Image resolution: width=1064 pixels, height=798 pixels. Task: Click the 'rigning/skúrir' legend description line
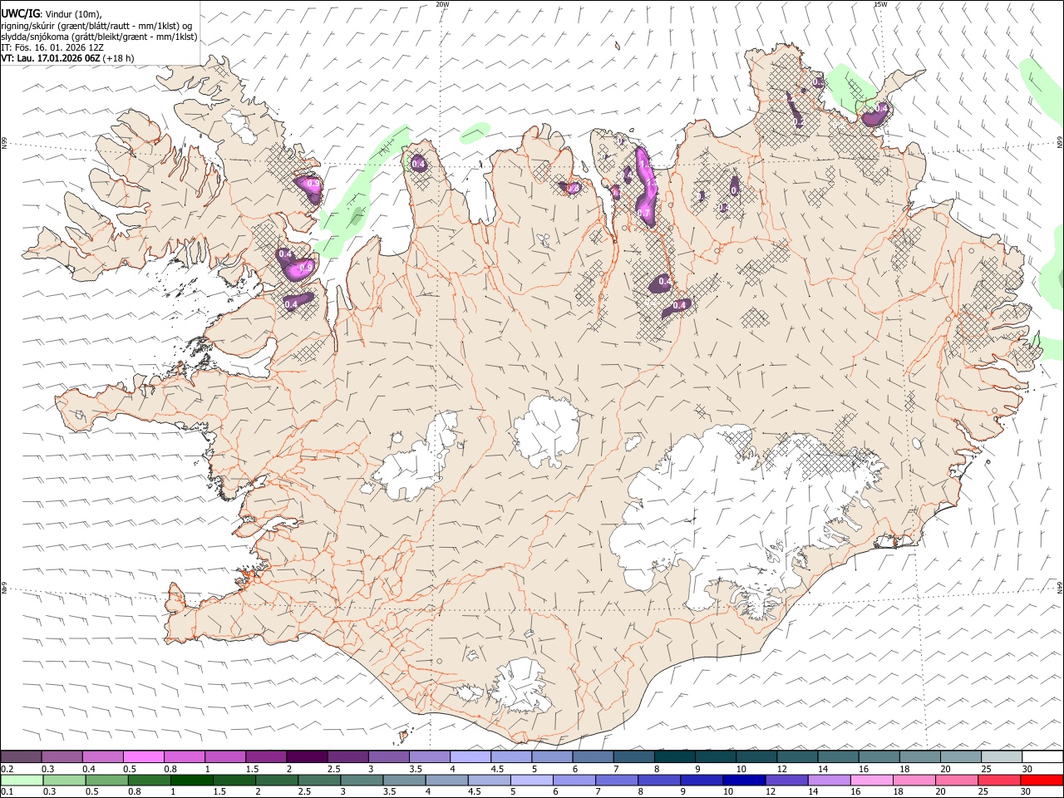tap(96, 25)
